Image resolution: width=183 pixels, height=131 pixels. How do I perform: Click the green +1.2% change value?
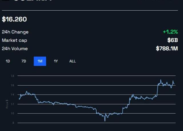click(x=170, y=32)
